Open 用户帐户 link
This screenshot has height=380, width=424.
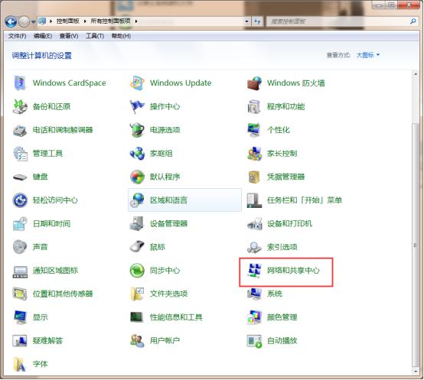click(x=165, y=340)
